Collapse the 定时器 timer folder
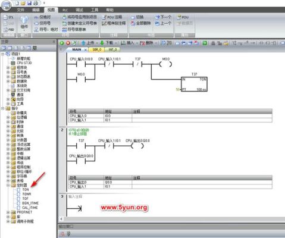285x238 pixels. point(8,185)
